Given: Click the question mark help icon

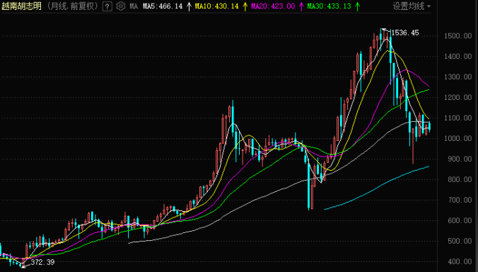Looking at the screenshot, I should 107,6.
